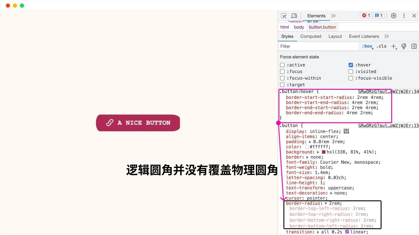The width and height of the screenshot is (419, 235).
Task: Select html in the breadcrumb
Action: click(285, 27)
